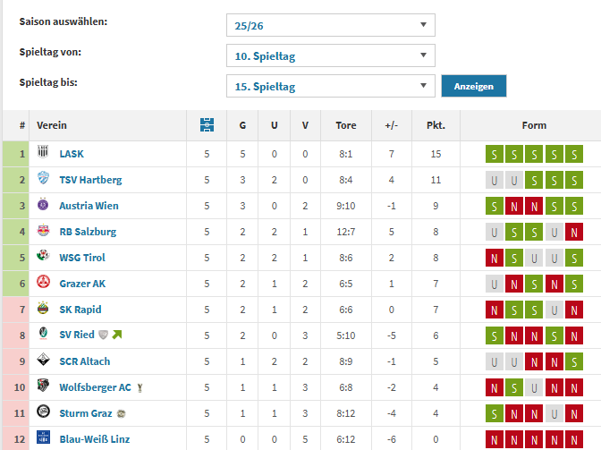Click the green promoted arrow beside SV Ried

click(x=117, y=335)
